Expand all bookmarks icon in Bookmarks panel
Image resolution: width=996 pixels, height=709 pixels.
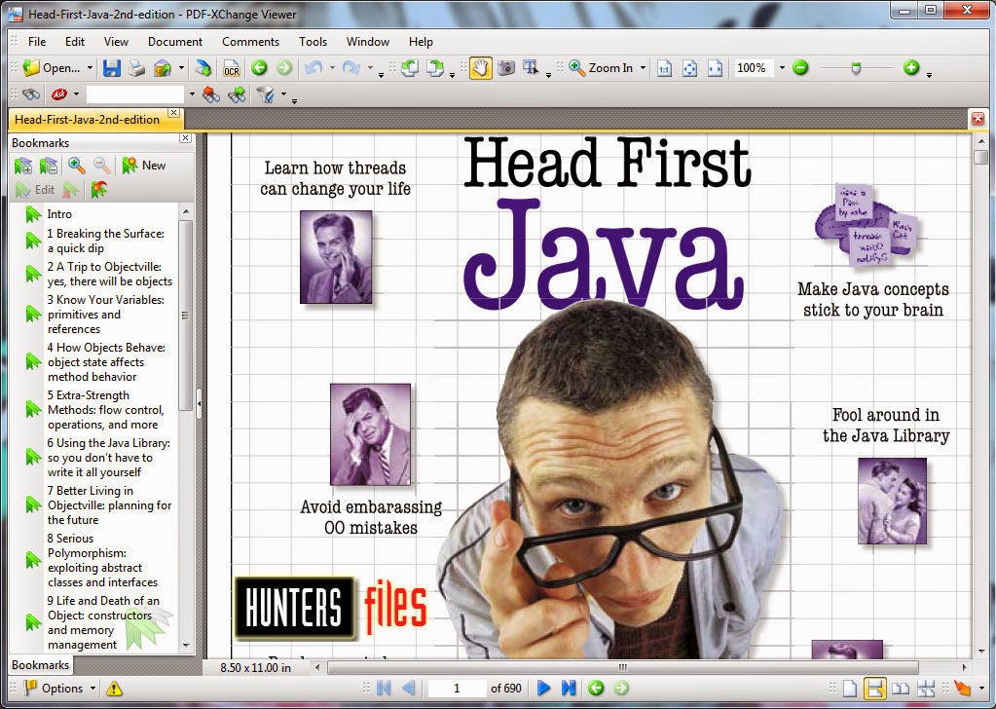pos(22,166)
